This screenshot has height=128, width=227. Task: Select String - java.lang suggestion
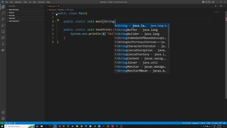pyautogui.click(x=141, y=26)
